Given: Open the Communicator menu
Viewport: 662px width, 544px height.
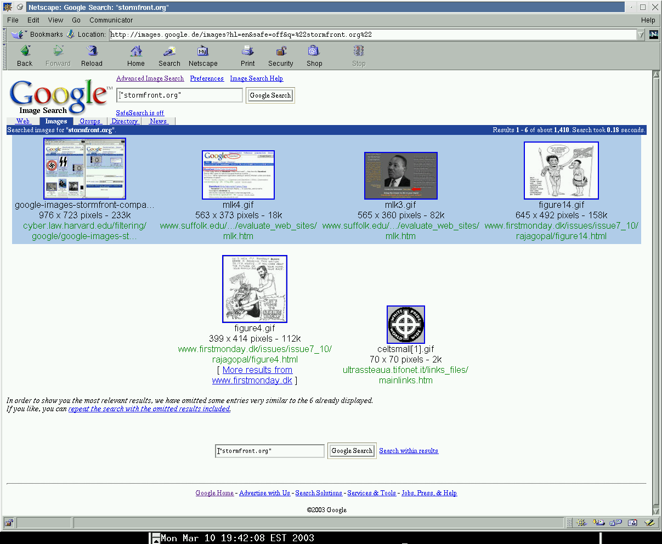Looking at the screenshot, I should pos(111,20).
